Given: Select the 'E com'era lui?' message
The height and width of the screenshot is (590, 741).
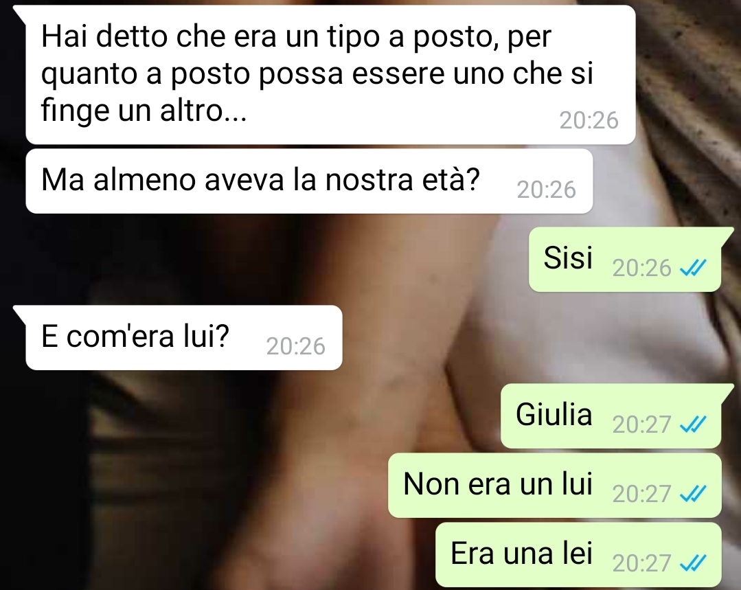Looking at the screenshot, I should [184, 337].
